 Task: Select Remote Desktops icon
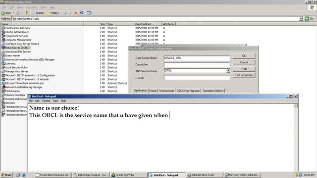coord(3,95)
